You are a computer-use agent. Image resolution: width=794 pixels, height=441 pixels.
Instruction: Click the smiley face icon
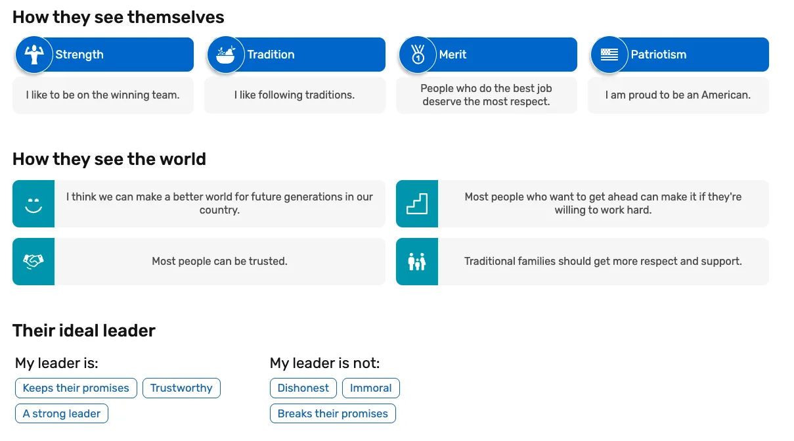click(x=33, y=204)
